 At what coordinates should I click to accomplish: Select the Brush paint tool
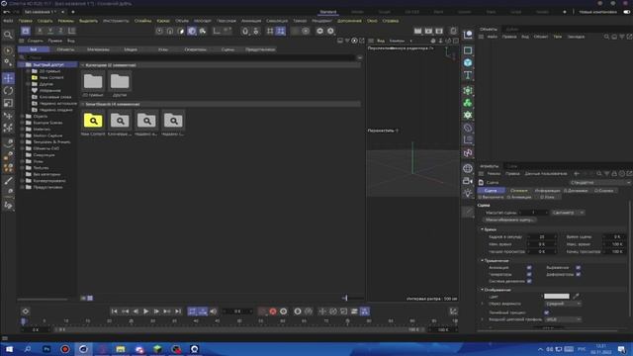(x=8, y=180)
